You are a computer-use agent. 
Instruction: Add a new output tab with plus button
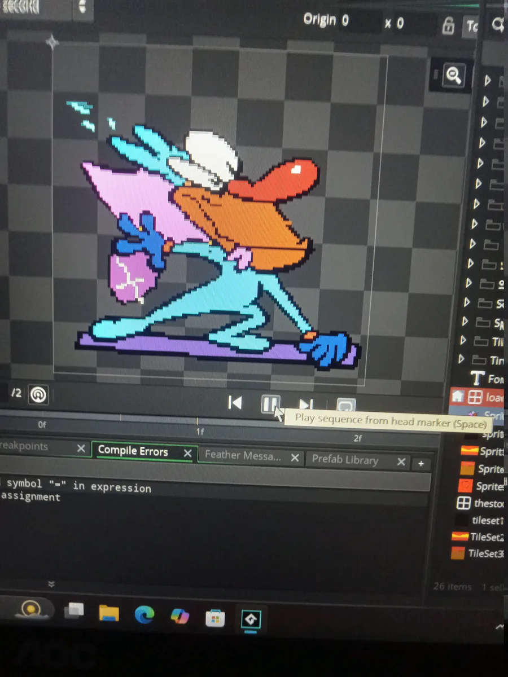point(421,464)
